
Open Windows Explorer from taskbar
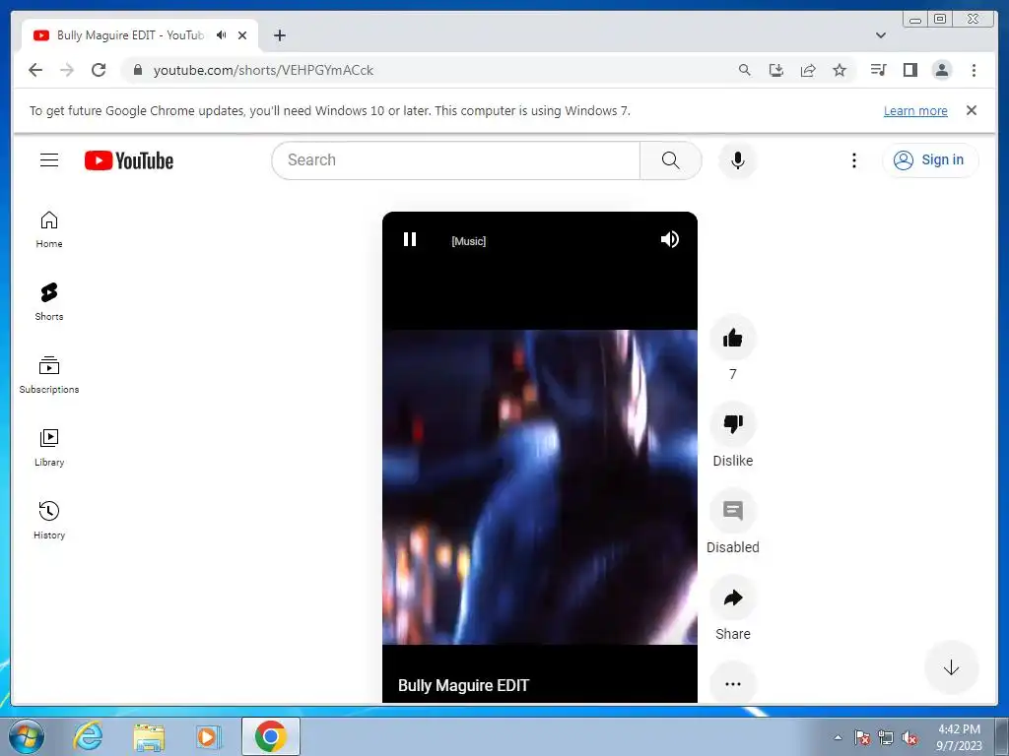149,736
